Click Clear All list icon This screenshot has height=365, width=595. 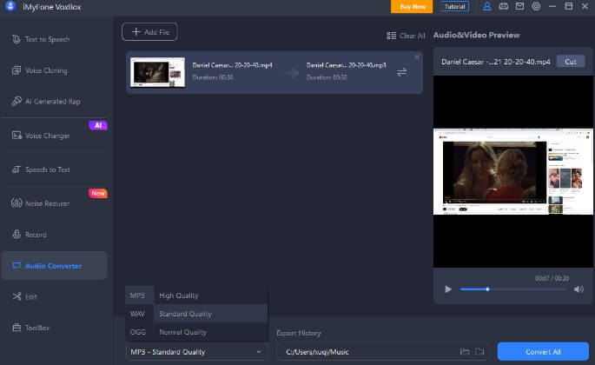coord(391,36)
